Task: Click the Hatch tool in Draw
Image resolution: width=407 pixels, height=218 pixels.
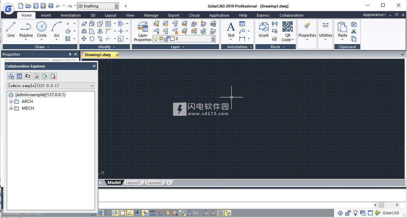Action: 68,39
